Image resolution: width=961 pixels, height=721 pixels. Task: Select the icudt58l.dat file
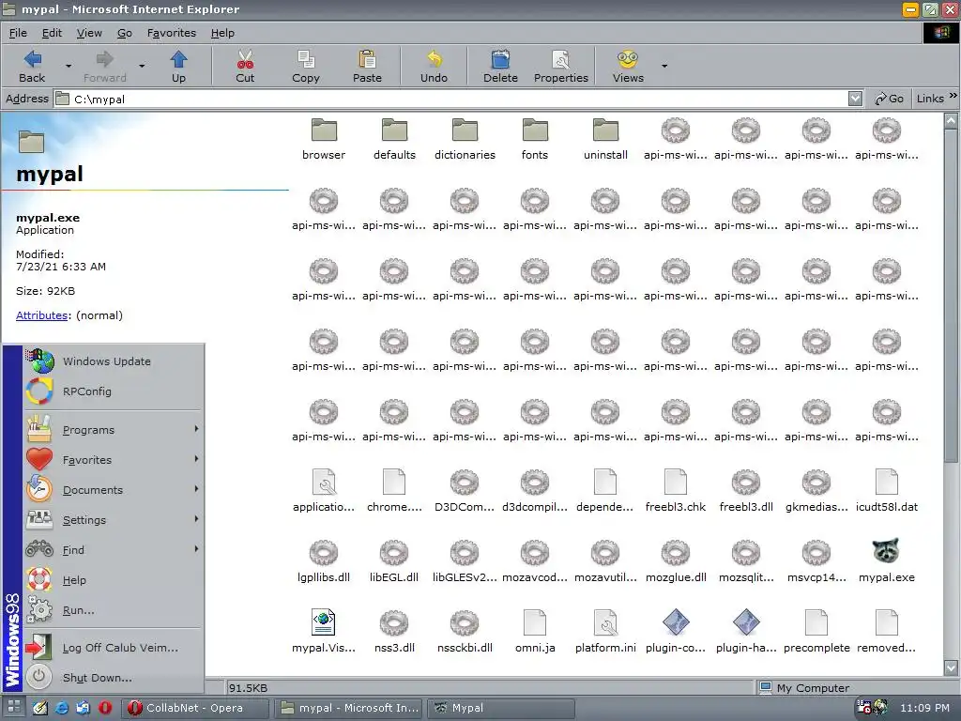pos(886,491)
